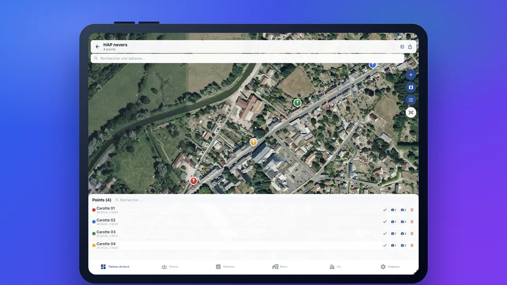
Task: Click the blue swatch of Carotte 02
Action: (x=94, y=222)
